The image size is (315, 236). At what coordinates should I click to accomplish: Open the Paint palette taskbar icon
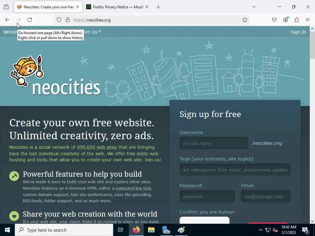pos(181,230)
